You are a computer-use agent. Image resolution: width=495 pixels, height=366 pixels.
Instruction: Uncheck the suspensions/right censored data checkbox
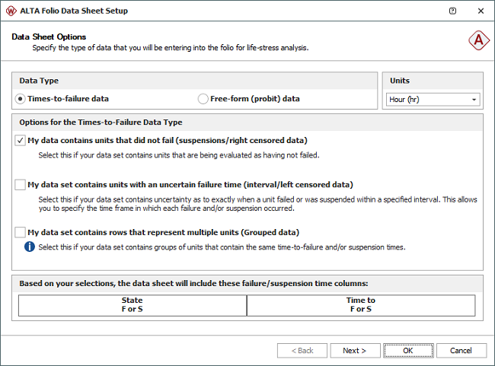20,140
